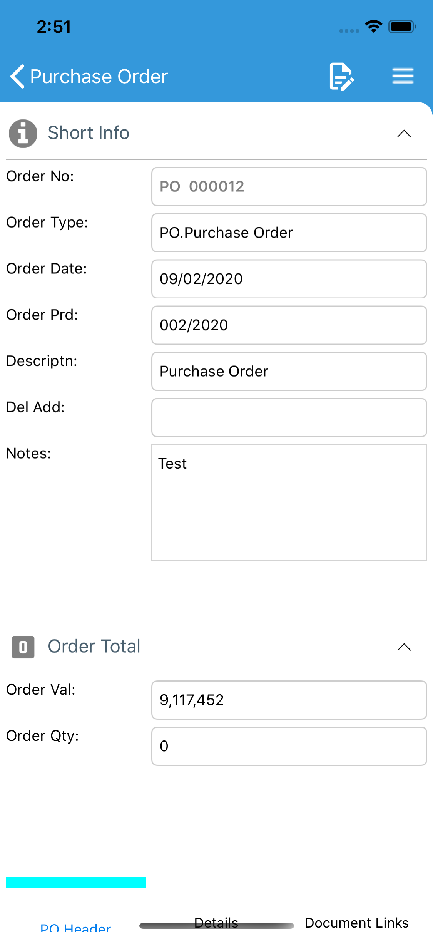The image size is (433, 938).
Task: Click the Order No field
Action: point(289,187)
